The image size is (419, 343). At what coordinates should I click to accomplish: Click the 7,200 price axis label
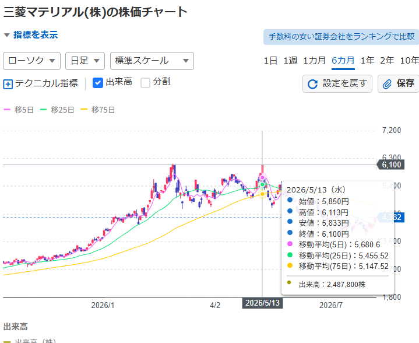tap(392, 130)
